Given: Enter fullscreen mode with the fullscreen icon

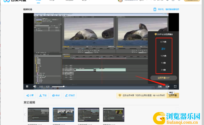Looking at the screenshot, I should 175,86.
